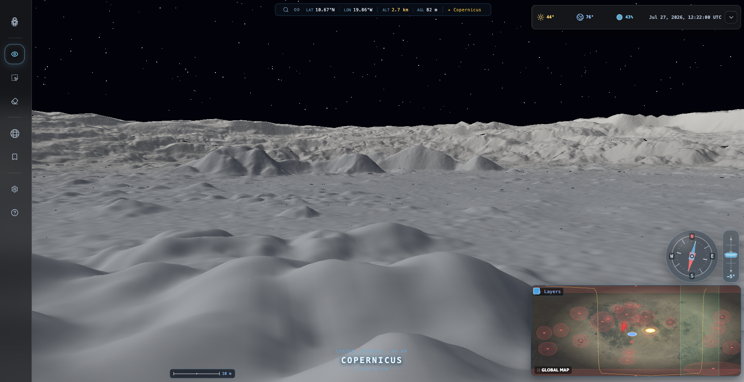Click the pitch slider handle
The height and width of the screenshot is (382, 744).
731,255
